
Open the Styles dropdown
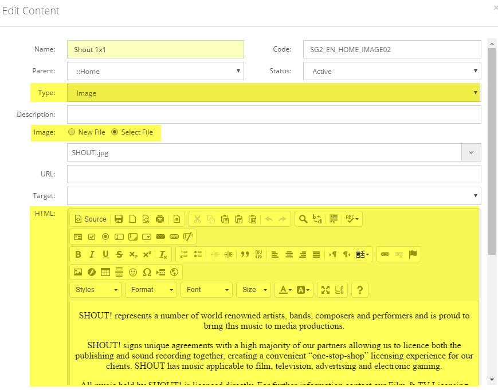click(95, 290)
